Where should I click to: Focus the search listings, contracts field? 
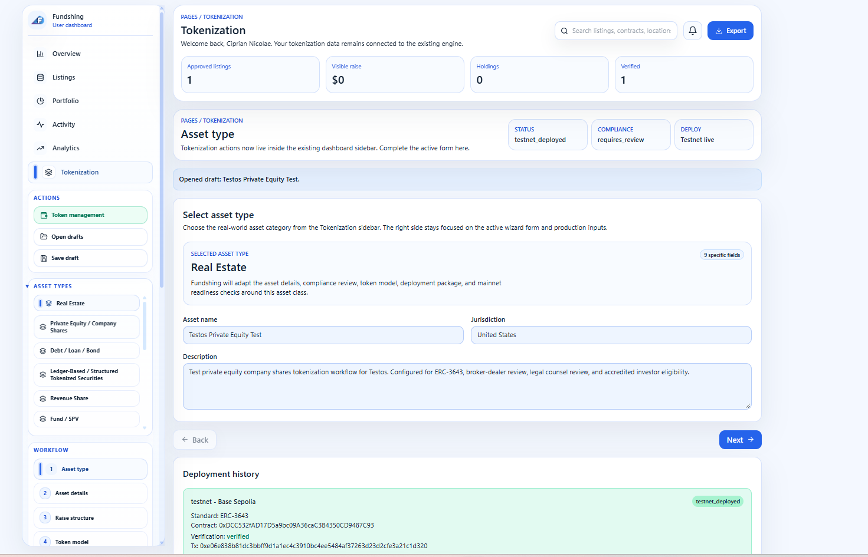(616, 31)
